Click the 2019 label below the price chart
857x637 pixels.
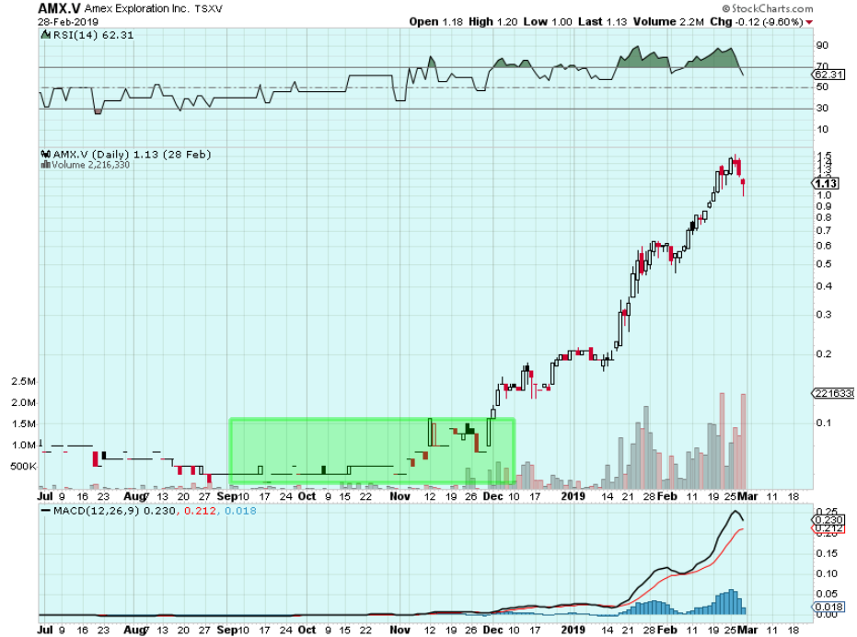coord(573,496)
